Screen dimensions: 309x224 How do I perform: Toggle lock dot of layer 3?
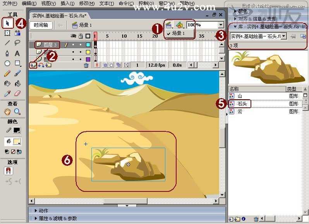pyautogui.click(x=81, y=45)
